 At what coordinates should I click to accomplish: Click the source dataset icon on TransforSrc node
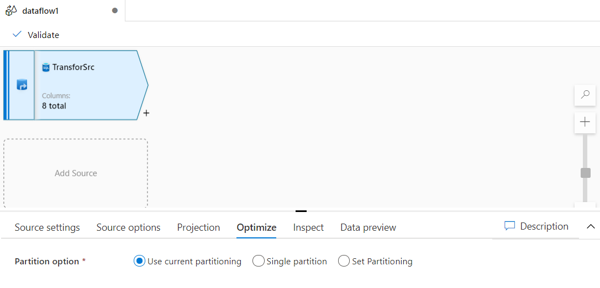(22, 85)
